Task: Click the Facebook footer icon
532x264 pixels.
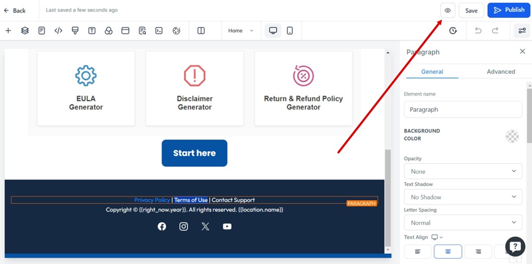Action: tap(162, 226)
